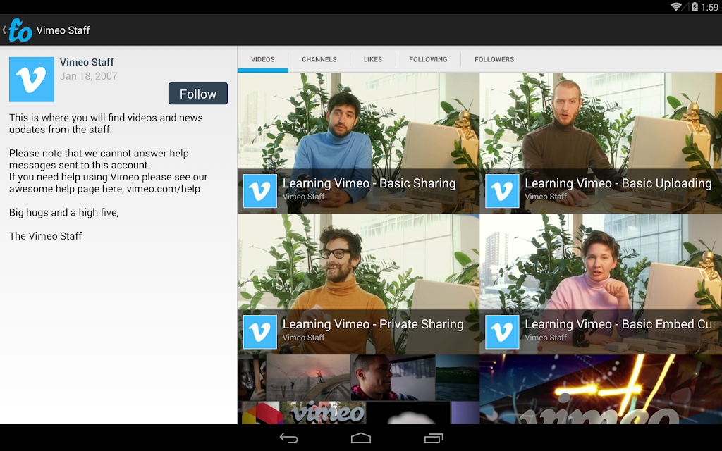722x451 pixels.
Task: Tap the Android back navigation button
Action: (x=288, y=438)
